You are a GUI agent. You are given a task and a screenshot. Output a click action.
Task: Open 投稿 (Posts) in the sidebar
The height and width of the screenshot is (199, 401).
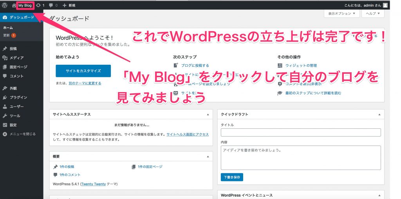[13, 49]
